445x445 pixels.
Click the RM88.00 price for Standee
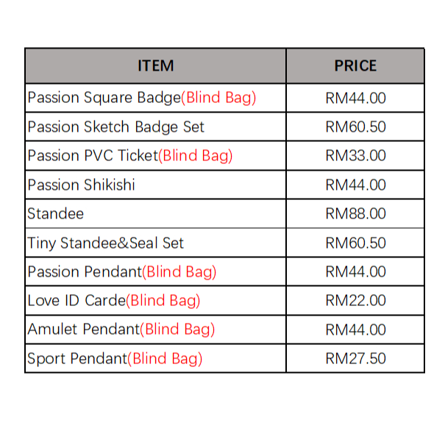355,214
